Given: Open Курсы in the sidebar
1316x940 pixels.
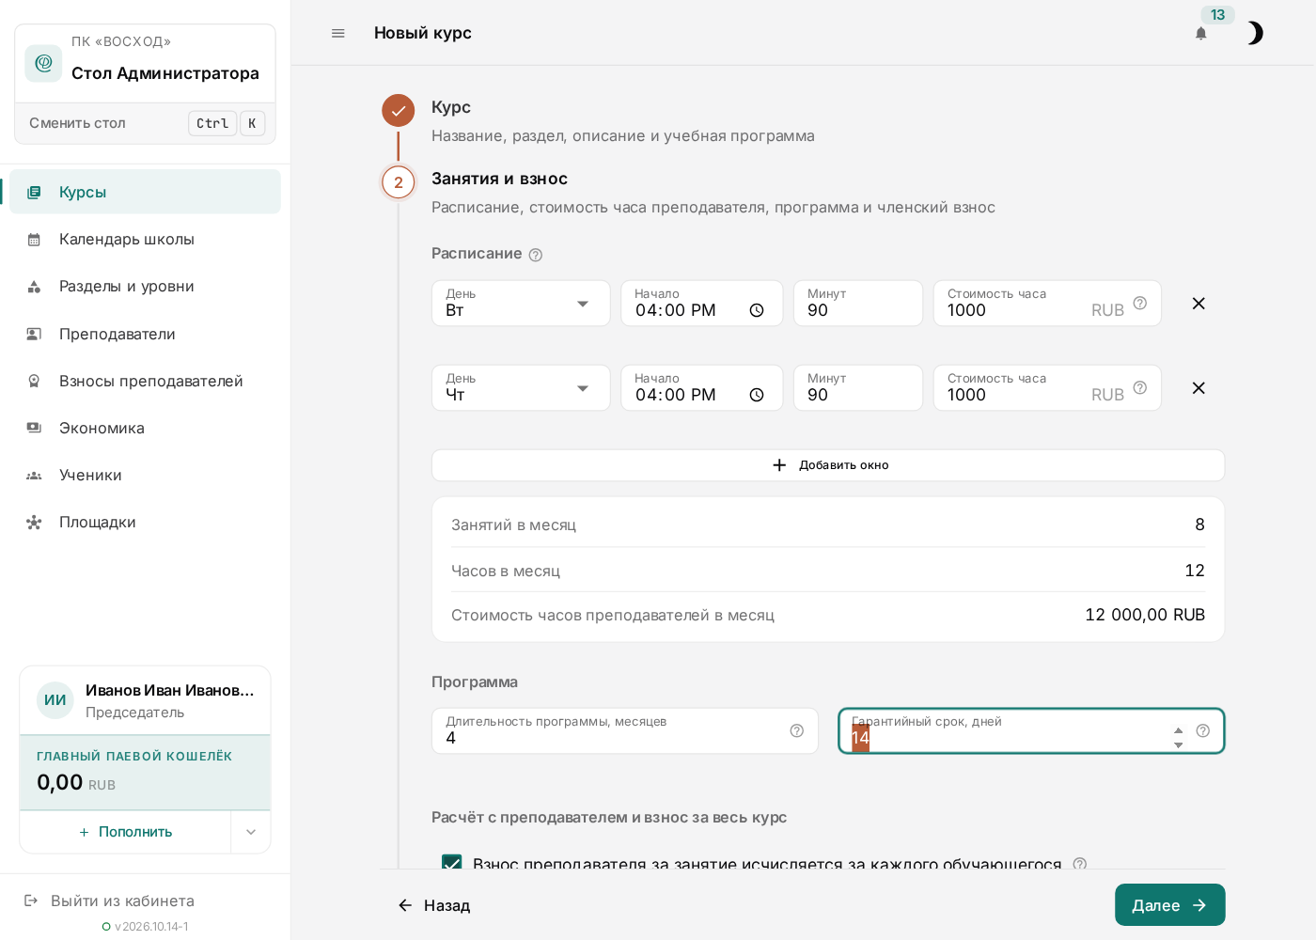Looking at the screenshot, I should 145,192.
